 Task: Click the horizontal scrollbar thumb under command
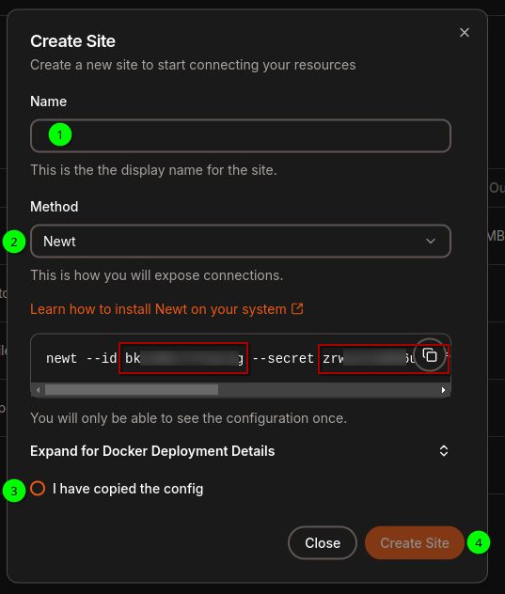point(131,390)
